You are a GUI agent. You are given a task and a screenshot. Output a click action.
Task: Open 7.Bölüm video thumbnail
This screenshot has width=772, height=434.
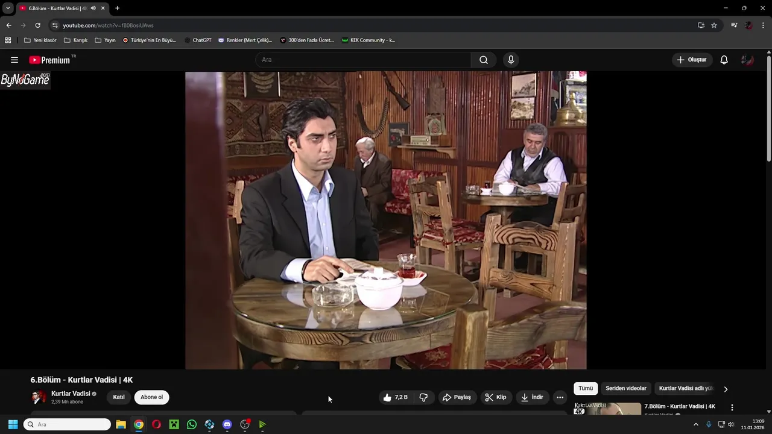(607, 409)
